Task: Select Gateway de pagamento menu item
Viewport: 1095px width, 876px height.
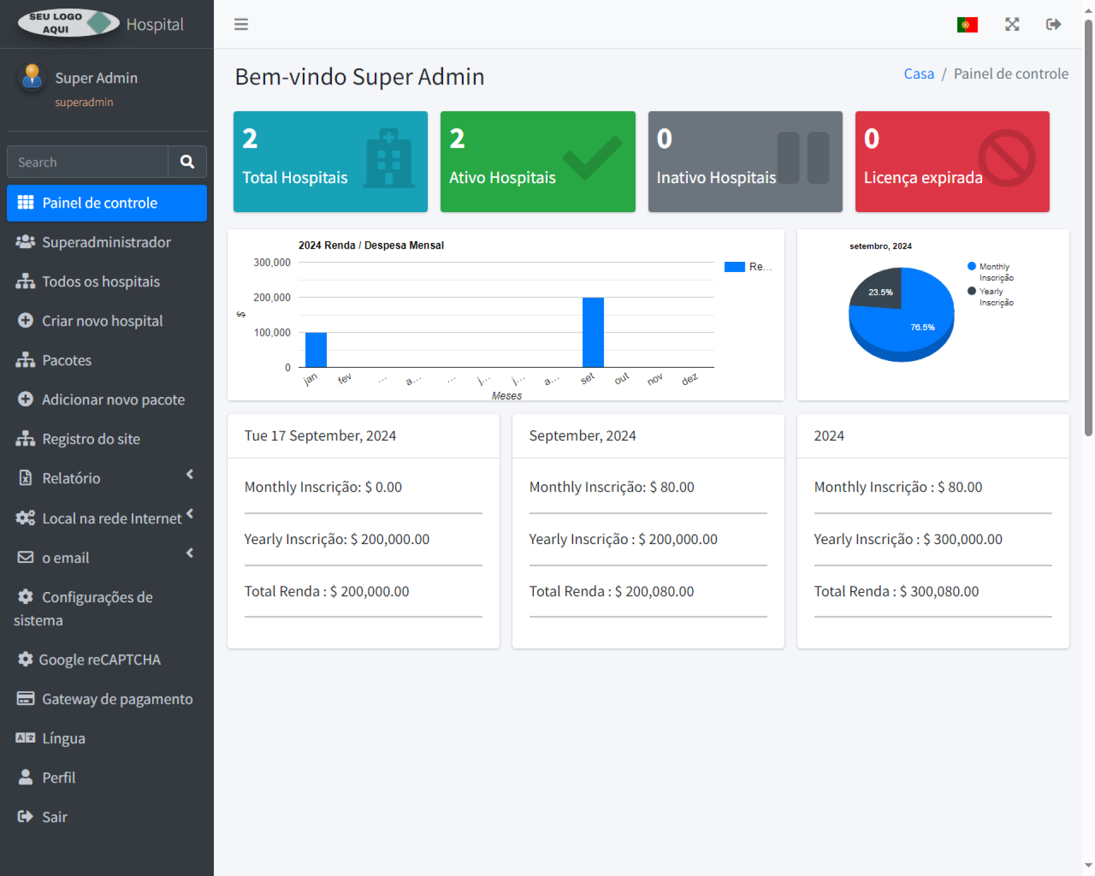Action: (x=117, y=699)
